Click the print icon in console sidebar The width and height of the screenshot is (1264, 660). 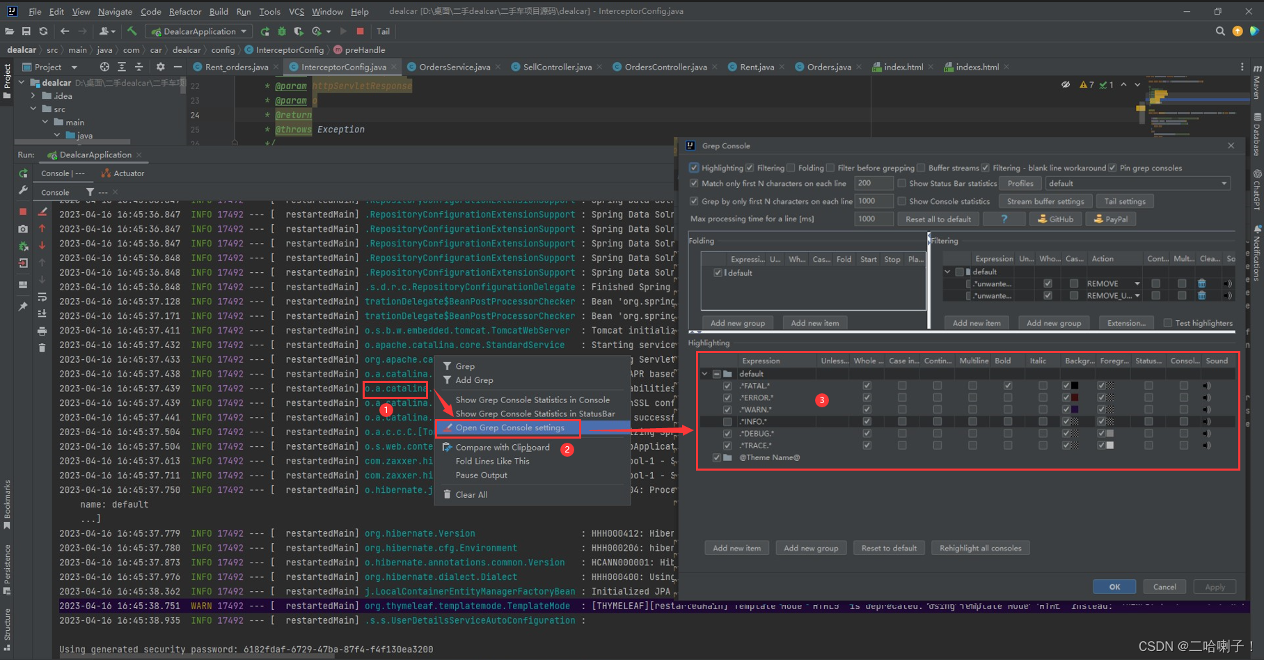coord(42,331)
